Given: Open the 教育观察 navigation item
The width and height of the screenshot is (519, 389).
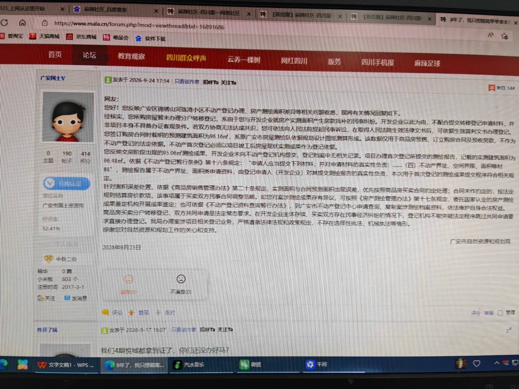Looking at the screenshot, I should [x=132, y=56].
